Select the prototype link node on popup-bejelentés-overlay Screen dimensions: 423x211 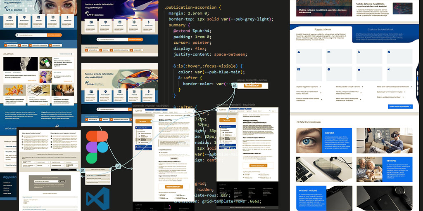[234, 86]
